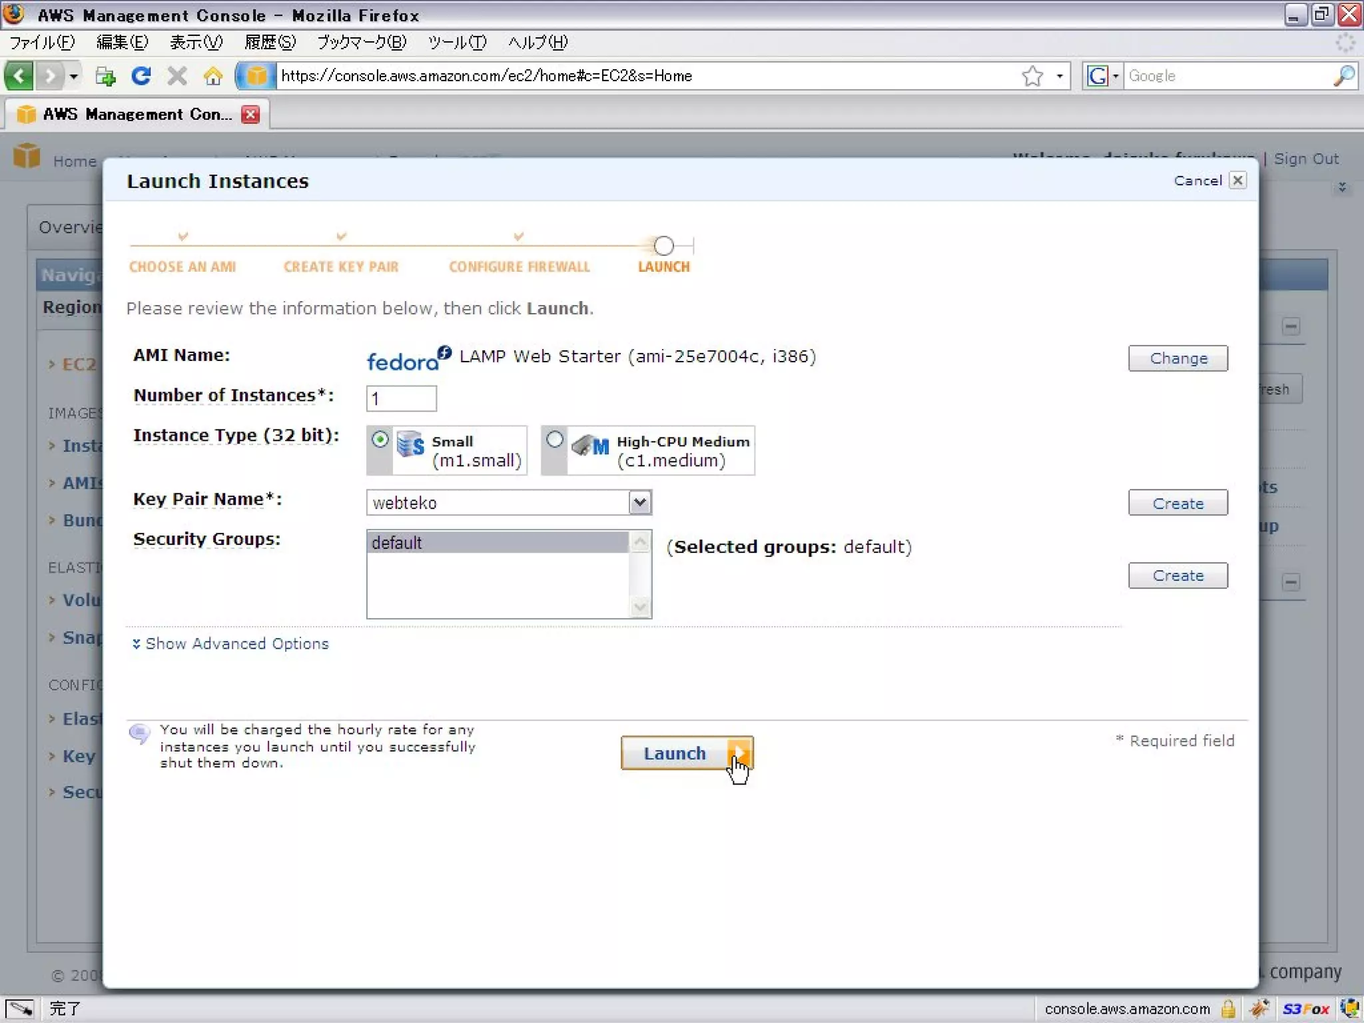Screen dimensions: 1364x1023
Task: Click Create next to Security Groups
Action: coord(1178,576)
